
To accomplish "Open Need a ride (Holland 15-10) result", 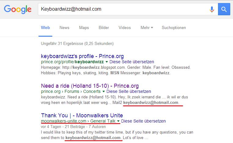I will [90, 86].
